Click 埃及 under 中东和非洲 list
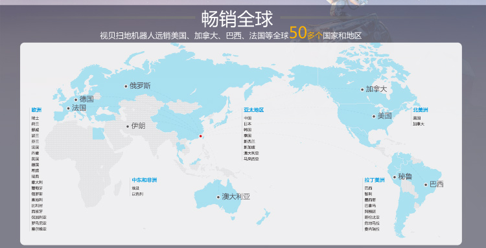This screenshot has width=486, height=248. tap(136, 188)
